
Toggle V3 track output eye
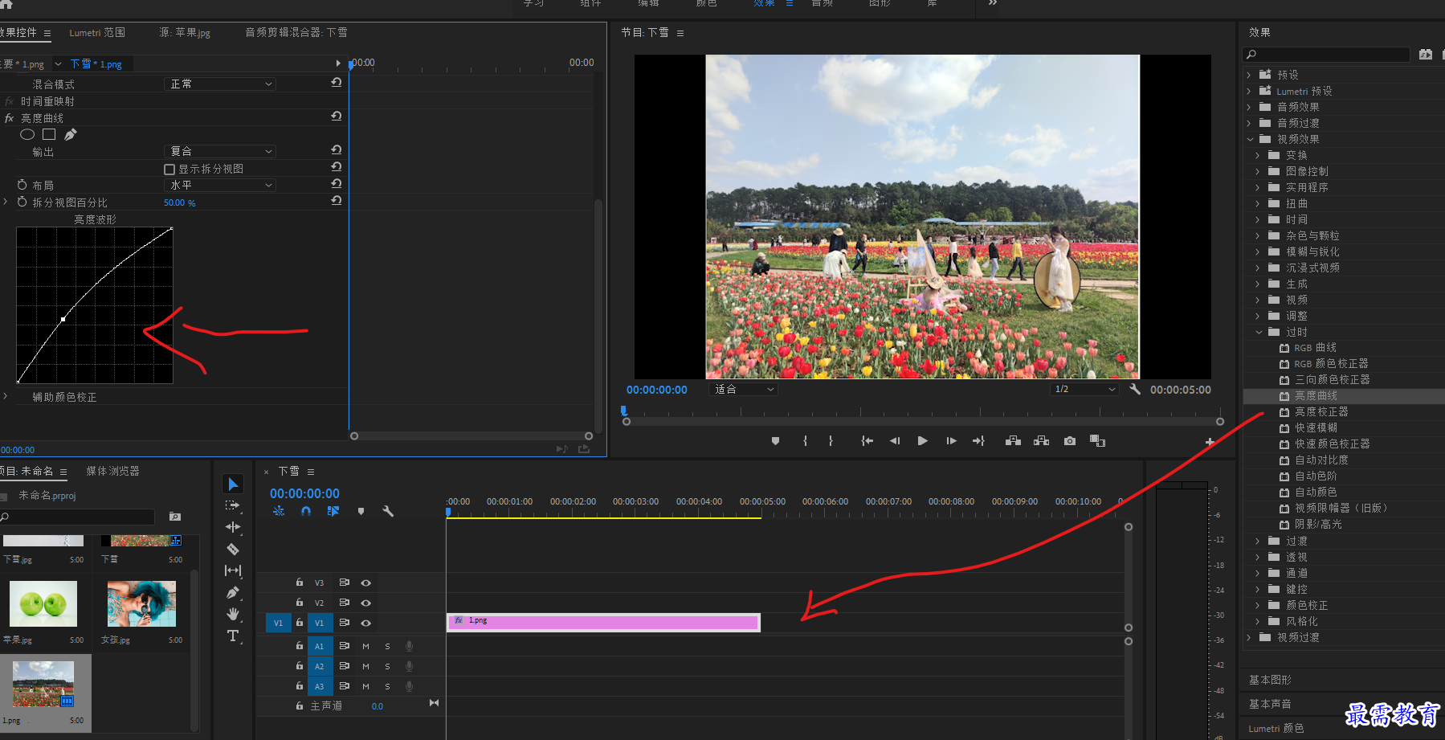point(365,583)
